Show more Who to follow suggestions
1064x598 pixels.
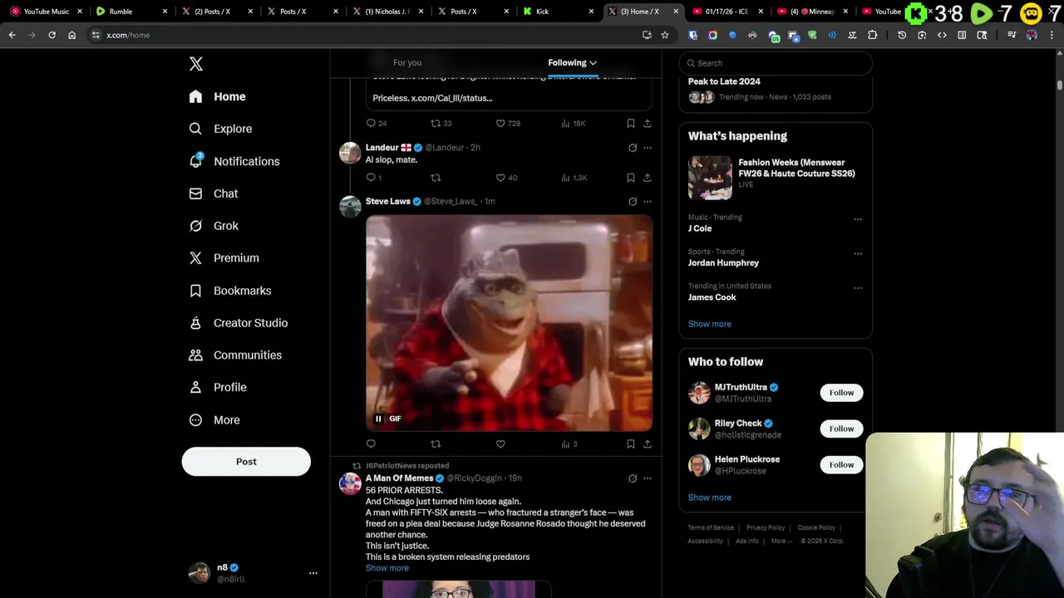point(709,498)
